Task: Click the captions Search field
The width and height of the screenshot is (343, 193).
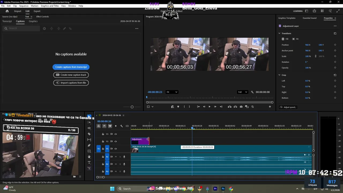Action: pos(21,28)
